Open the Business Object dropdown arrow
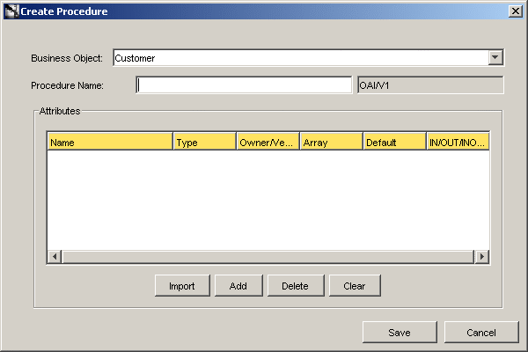Screen dimensions: 528x352 pyautogui.click(x=495, y=57)
